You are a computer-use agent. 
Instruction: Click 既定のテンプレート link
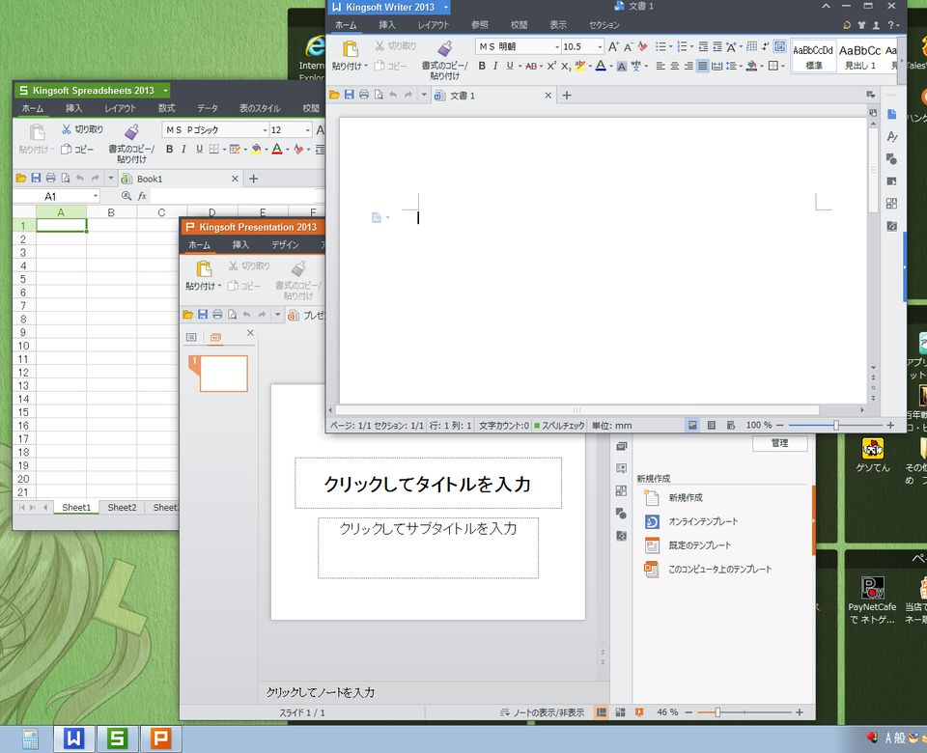(x=699, y=544)
